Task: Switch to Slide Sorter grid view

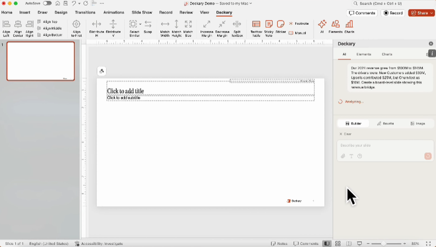Action: pyautogui.click(x=338, y=244)
